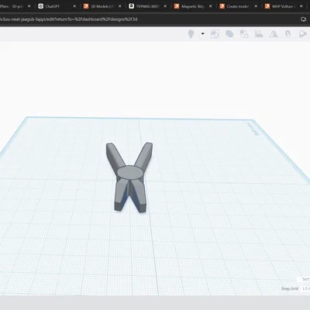Image resolution: width=310 pixels, height=310 pixels.
Task: Close the 3D Models browser tab
Action: click(x=120, y=6)
